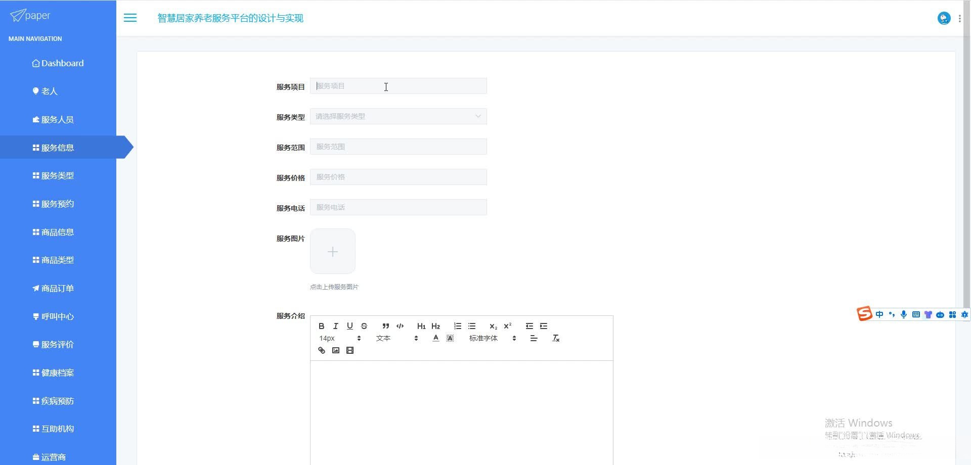Insert an image in the editor
The width and height of the screenshot is (971, 465).
point(335,350)
